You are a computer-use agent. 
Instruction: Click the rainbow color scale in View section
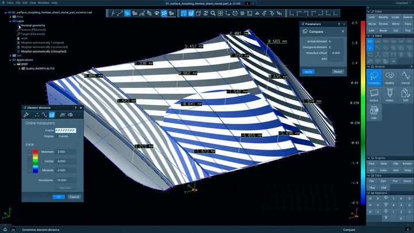[35, 161]
